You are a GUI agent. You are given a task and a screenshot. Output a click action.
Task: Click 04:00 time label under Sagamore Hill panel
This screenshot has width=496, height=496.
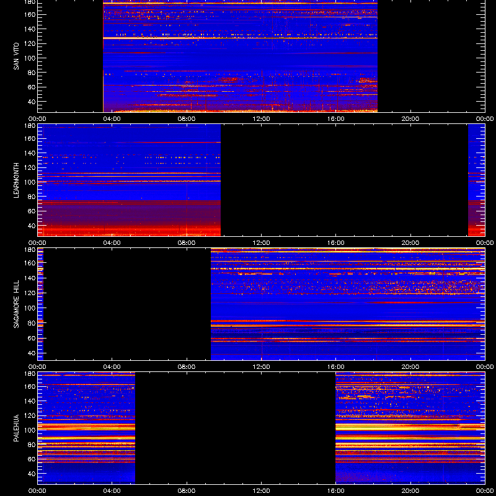[x=112, y=367]
